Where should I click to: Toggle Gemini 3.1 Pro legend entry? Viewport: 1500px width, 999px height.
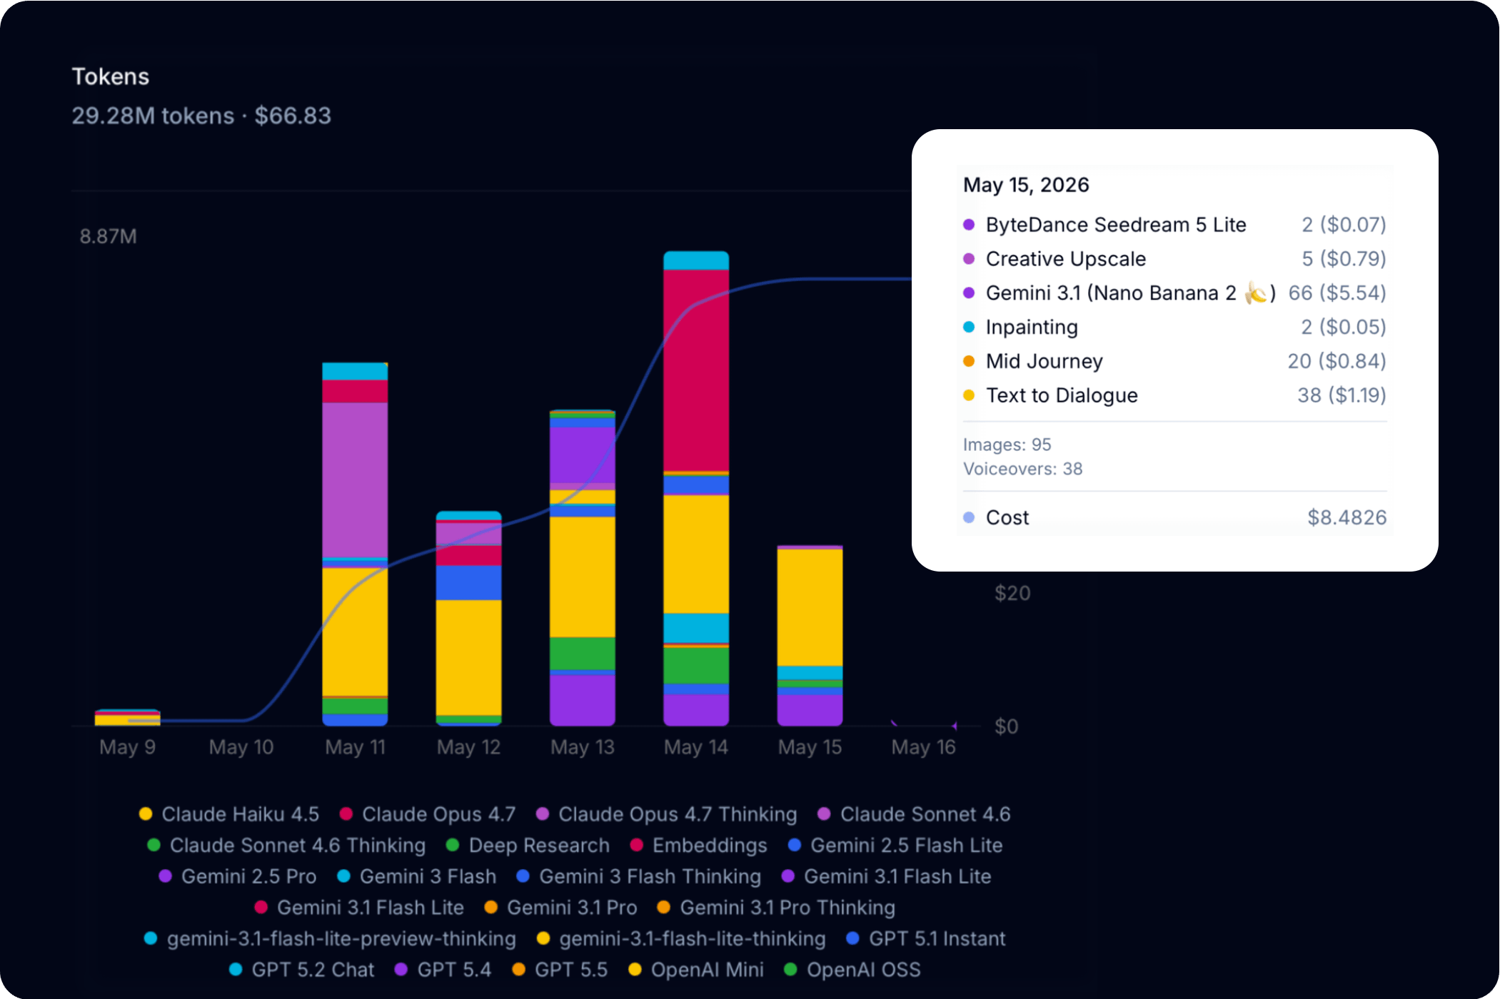(x=560, y=908)
